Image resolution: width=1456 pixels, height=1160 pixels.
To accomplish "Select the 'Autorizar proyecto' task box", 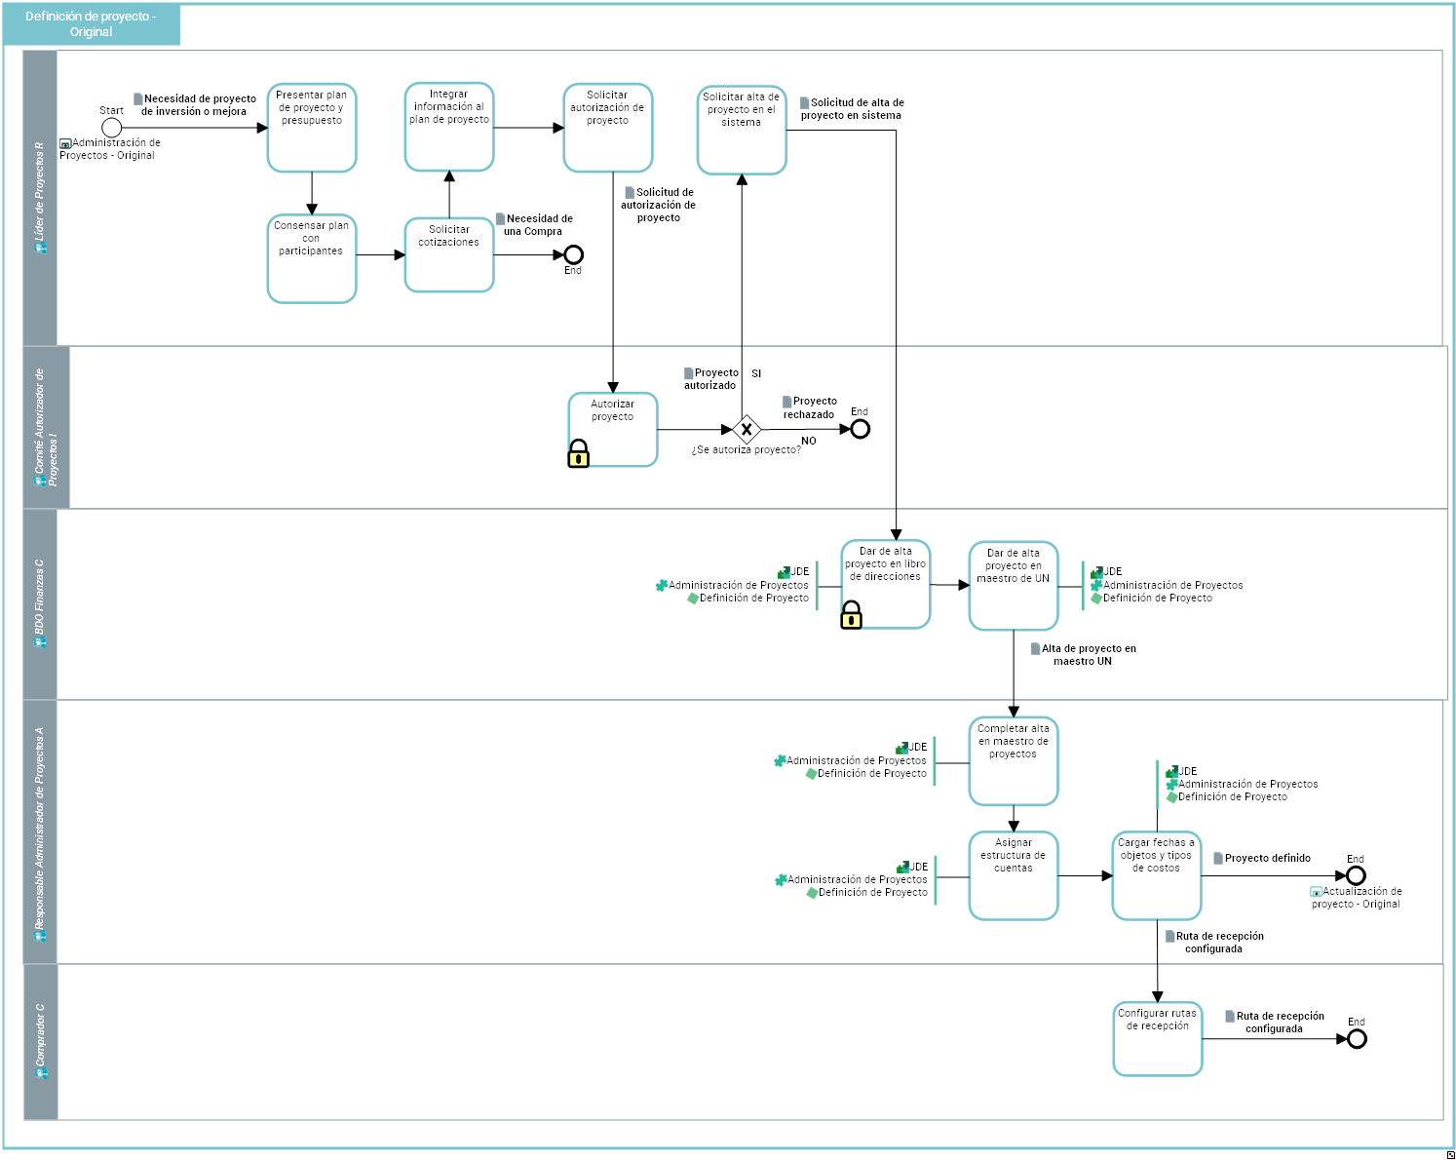I will (x=613, y=430).
